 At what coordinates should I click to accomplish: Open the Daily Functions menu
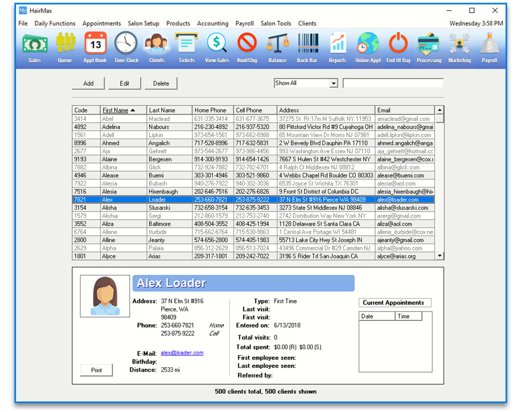pos(55,24)
